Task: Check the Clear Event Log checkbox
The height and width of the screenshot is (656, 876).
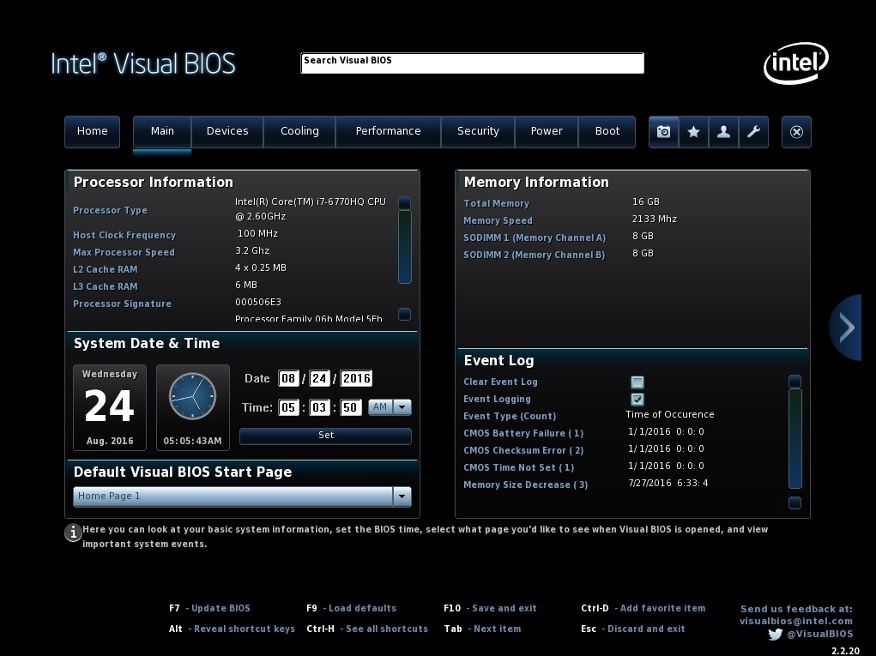Action: [x=637, y=382]
